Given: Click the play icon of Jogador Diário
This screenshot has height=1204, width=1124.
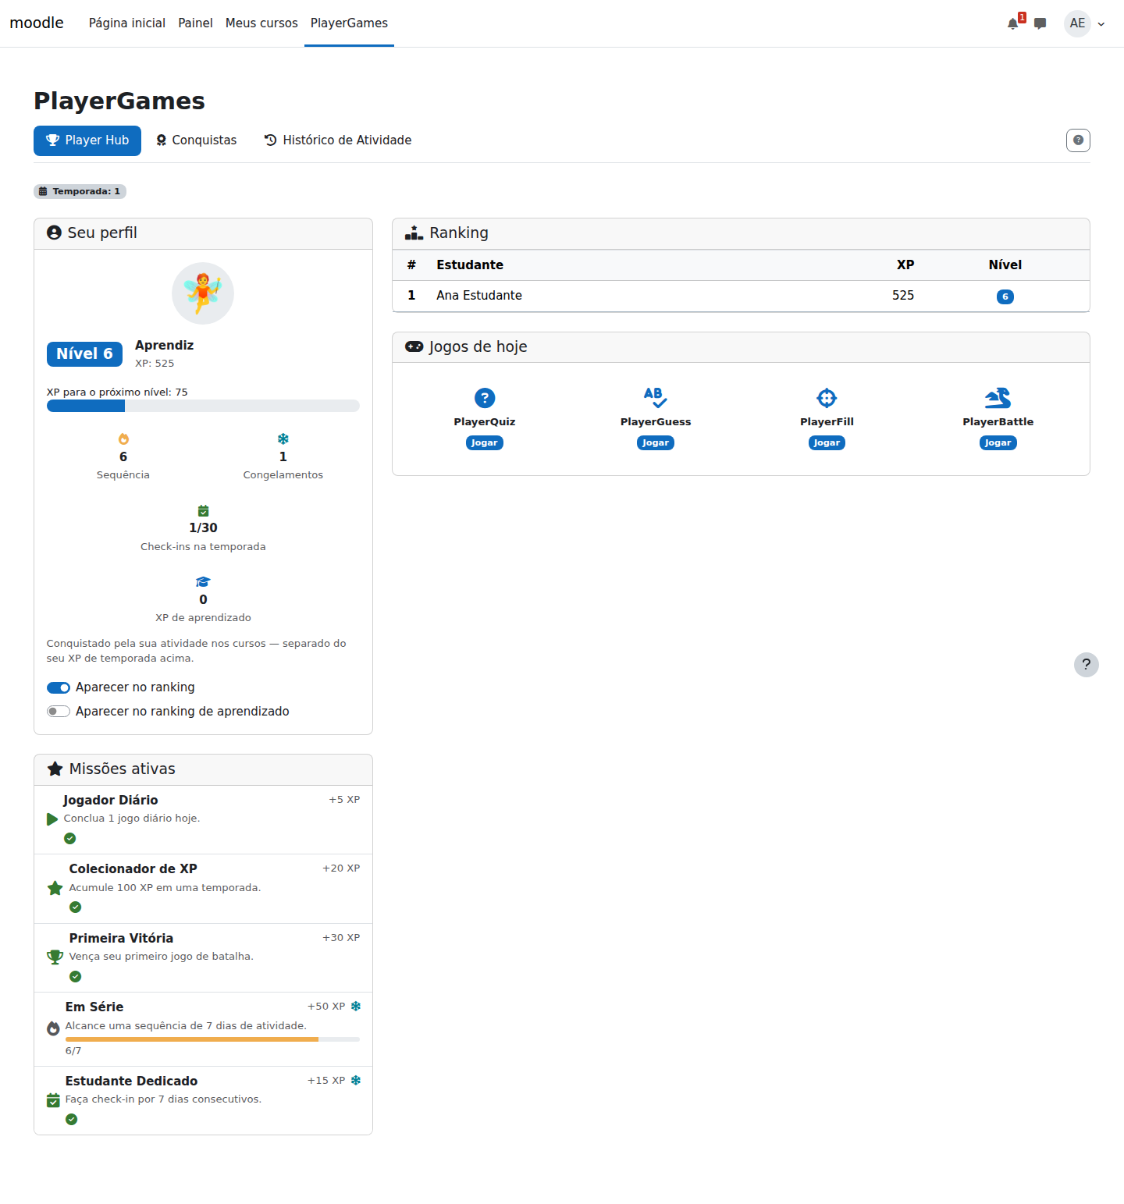Looking at the screenshot, I should click(x=52, y=819).
